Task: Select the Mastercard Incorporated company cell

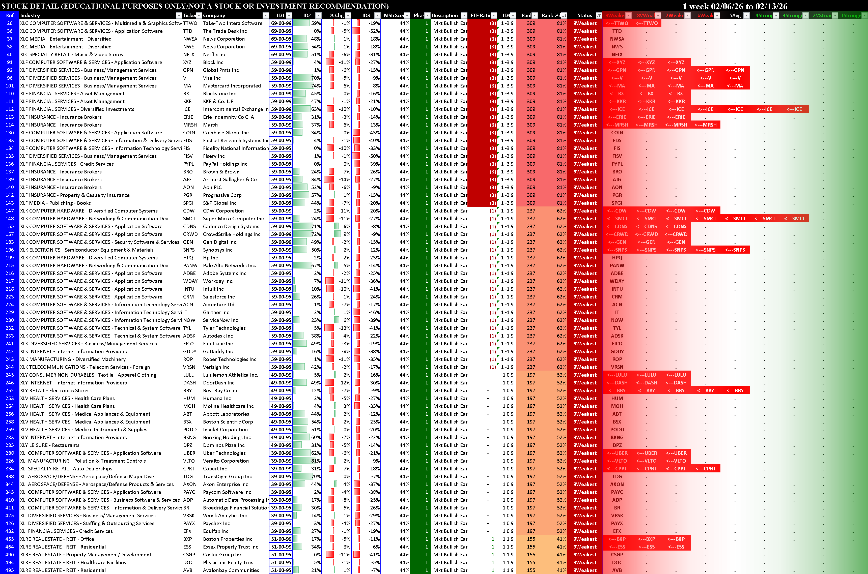Action: (x=232, y=86)
